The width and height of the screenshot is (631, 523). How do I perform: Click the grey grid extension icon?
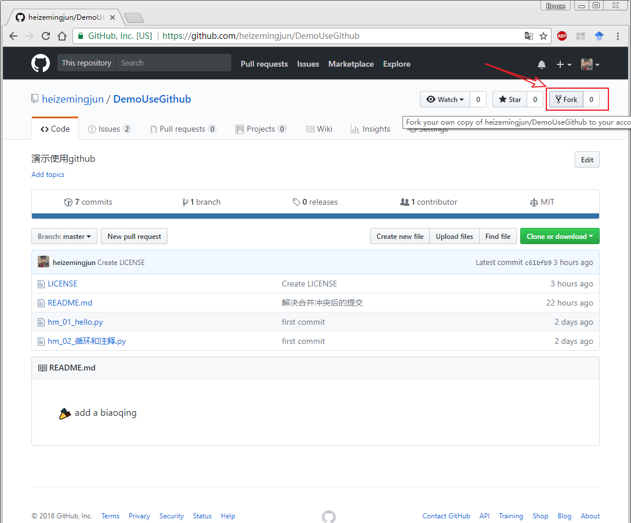[581, 36]
